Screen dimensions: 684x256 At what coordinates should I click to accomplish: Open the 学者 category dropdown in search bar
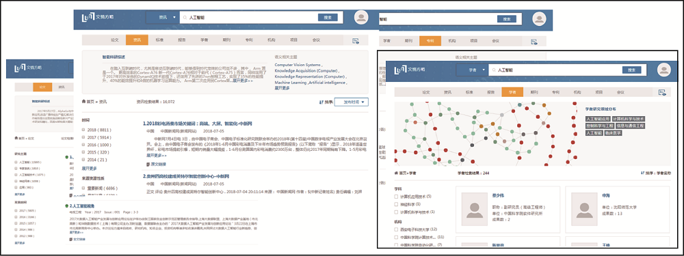tap(473, 70)
